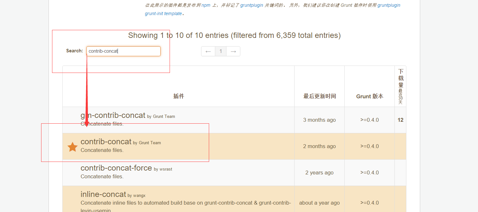The width and height of the screenshot is (478, 212).
Task: Click the 'about a year ago' cell
Action: (319, 203)
